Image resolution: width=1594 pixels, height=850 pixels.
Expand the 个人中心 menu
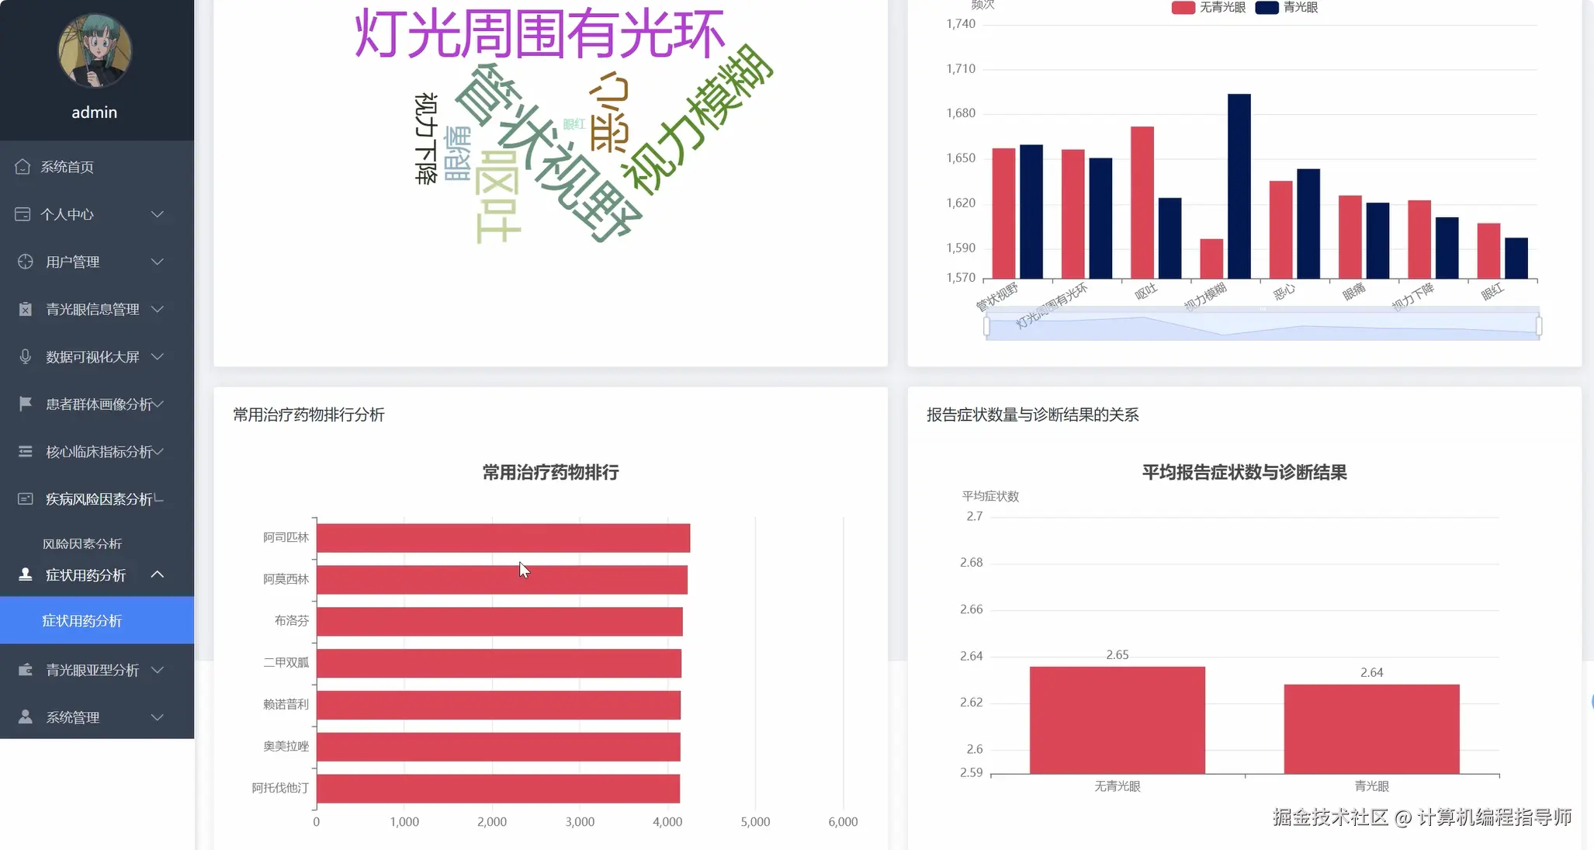coord(85,214)
